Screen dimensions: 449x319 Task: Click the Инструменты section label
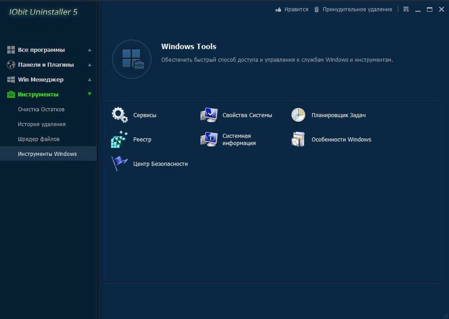pos(38,94)
